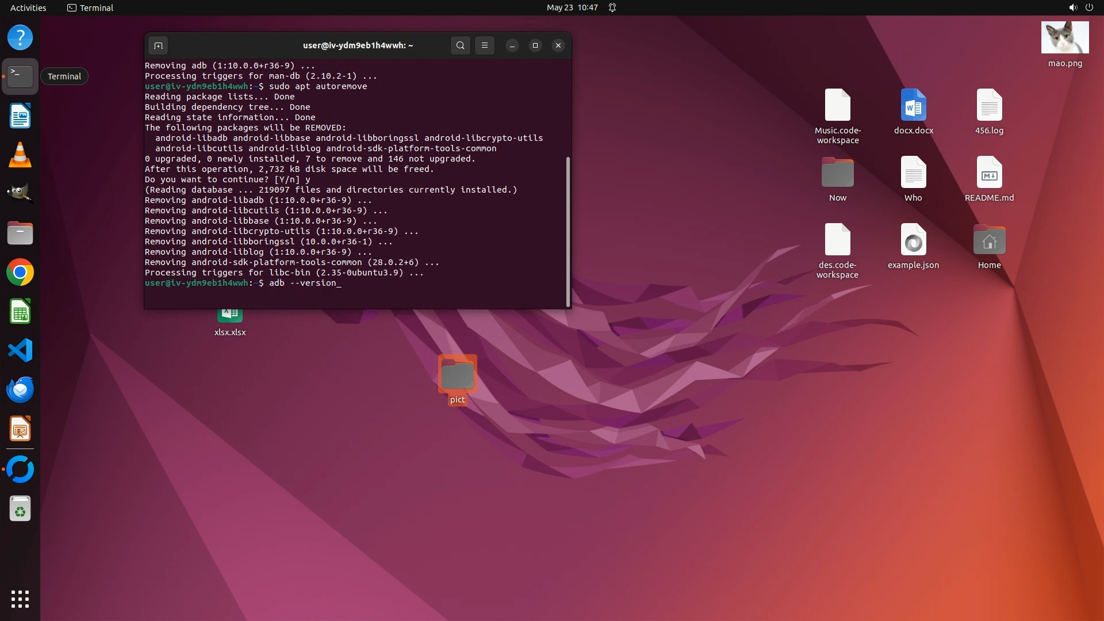The image size is (1104, 621).
Task: Launch Thunderbird mail client
Action: [x=20, y=390]
